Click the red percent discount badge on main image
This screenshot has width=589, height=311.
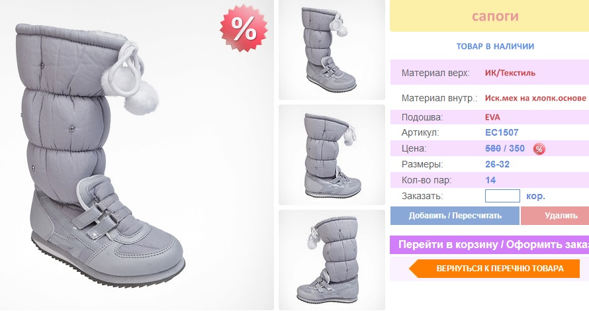tap(244, 28)
